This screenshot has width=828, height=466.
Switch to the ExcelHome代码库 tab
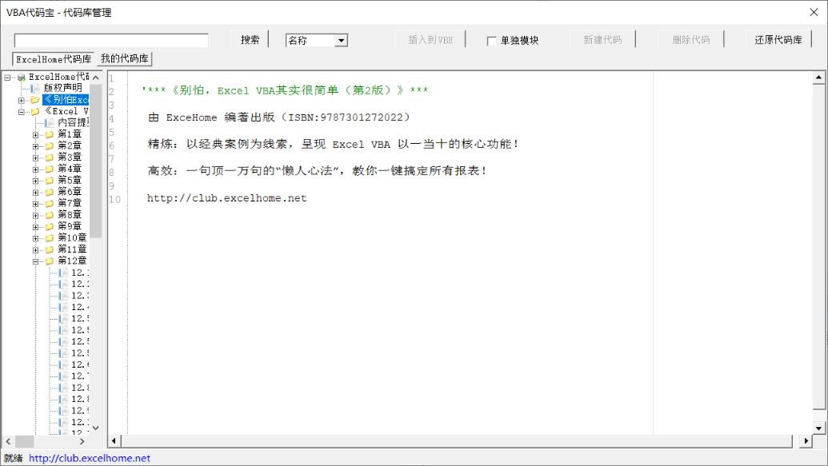[54, 59]
